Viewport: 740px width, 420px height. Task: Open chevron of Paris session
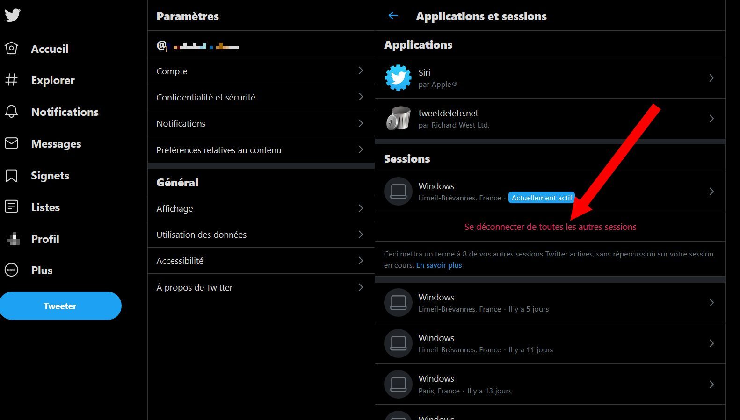pyautogui.click(x=711, y=384)
